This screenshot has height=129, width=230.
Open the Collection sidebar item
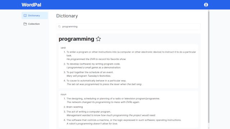click(34, 24)
